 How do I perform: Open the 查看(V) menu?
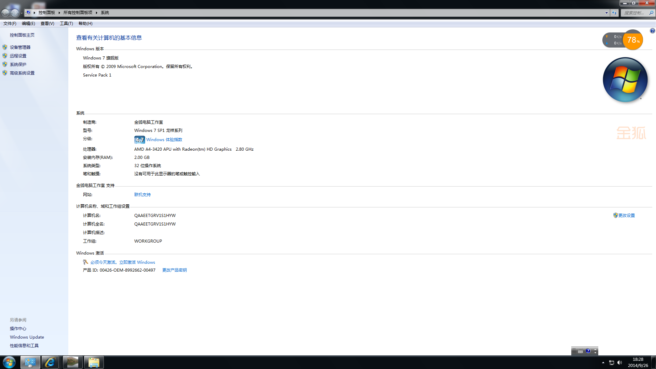47,24
